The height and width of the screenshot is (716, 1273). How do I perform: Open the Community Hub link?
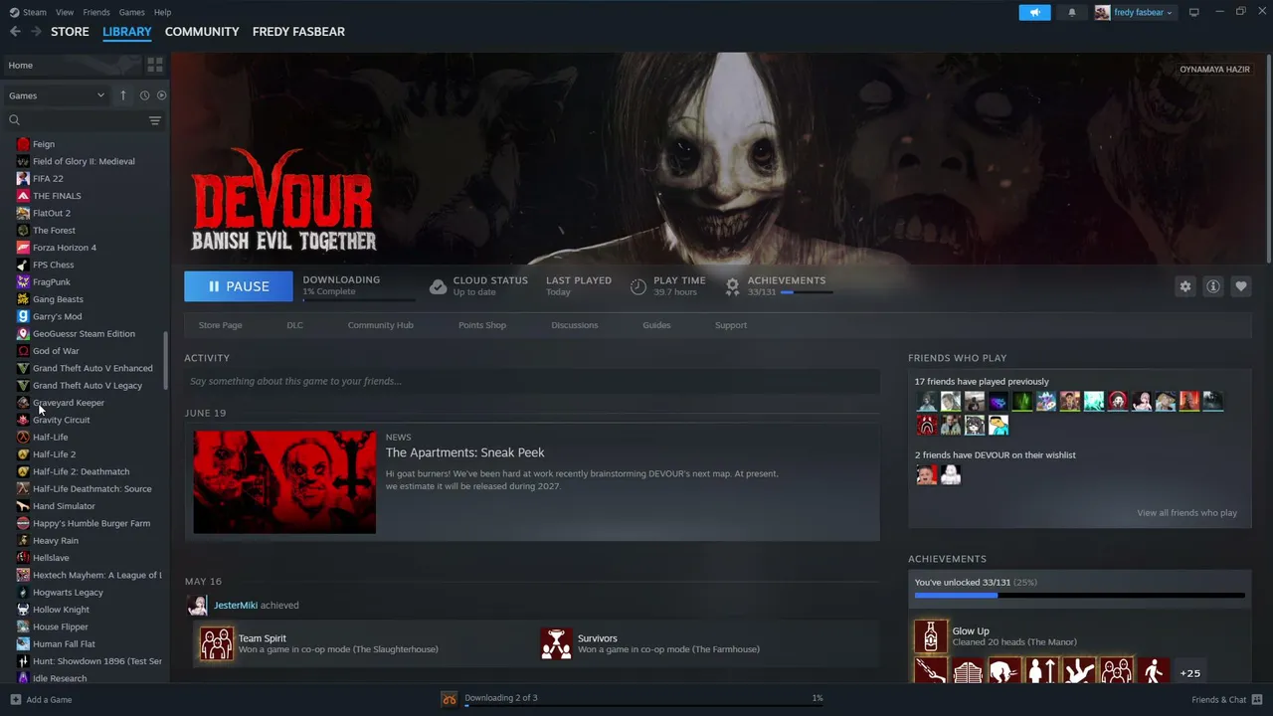pos(380,325)
